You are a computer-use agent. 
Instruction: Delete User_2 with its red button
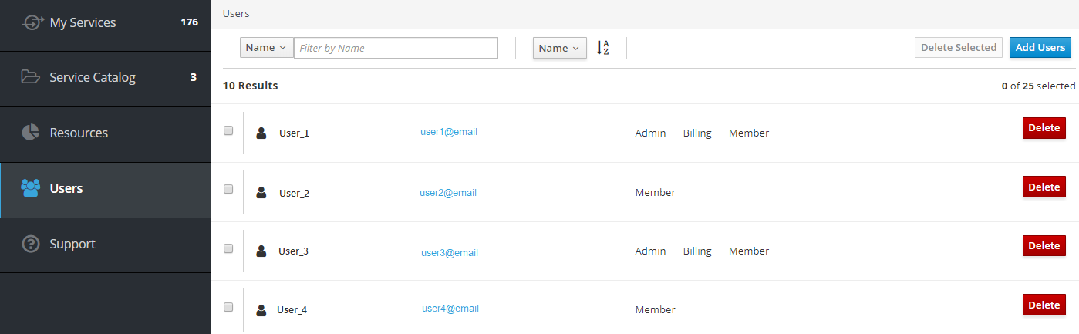click(1044, 187)
